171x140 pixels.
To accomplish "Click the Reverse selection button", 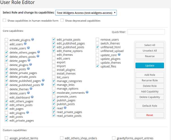I will coord(150,56).
